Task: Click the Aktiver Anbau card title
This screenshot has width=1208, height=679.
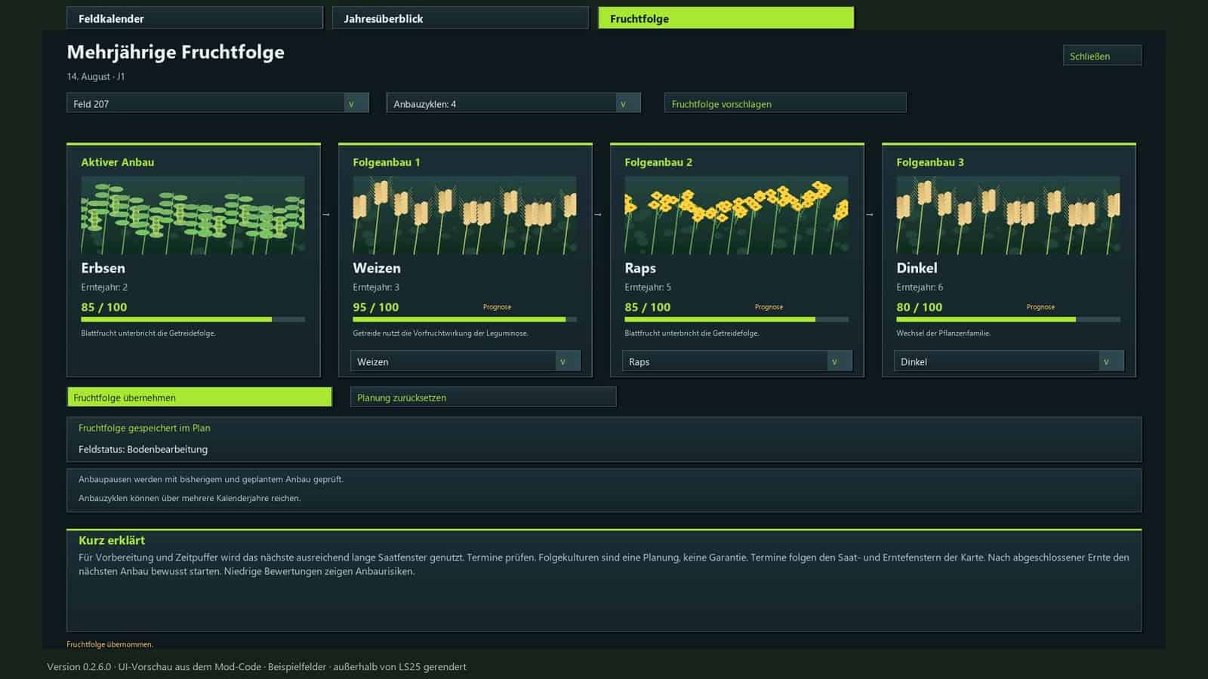Action: coord(118,162)
